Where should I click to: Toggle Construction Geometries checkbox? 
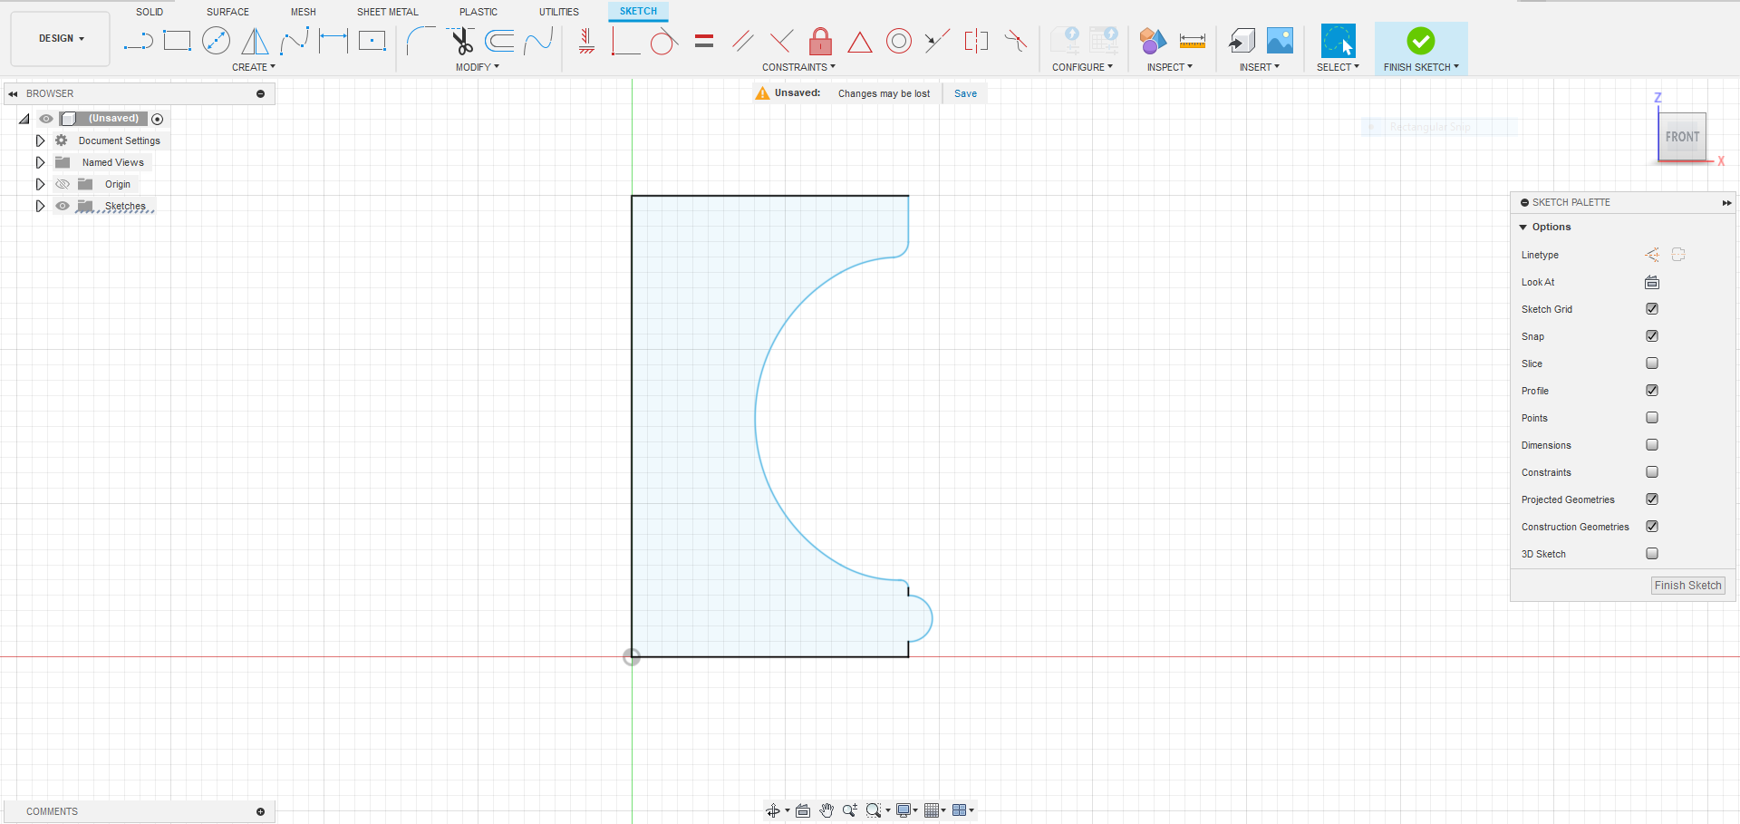pyautogui.click(x=1652, y=527)
